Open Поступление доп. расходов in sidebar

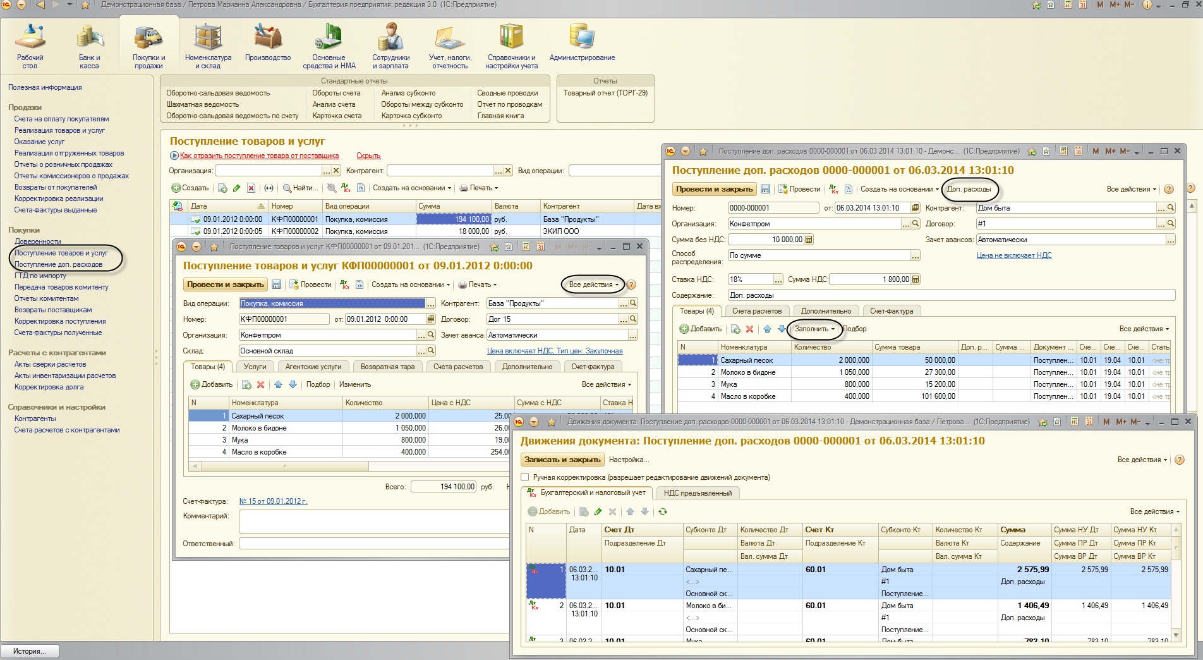click(58, 264)
